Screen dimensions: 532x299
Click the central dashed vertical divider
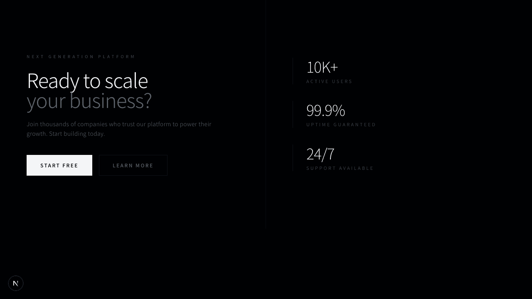click(x=266, y=114)
